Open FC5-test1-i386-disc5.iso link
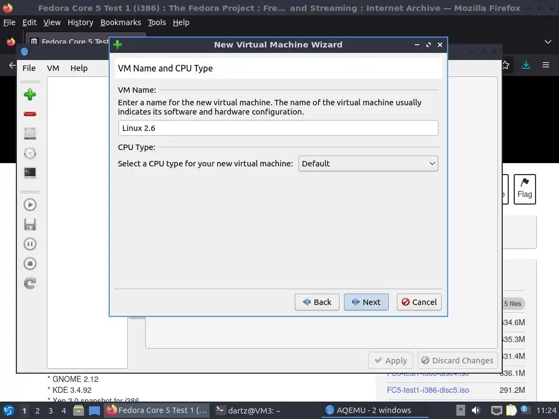 pyautogui.click(x=428, y=390)
